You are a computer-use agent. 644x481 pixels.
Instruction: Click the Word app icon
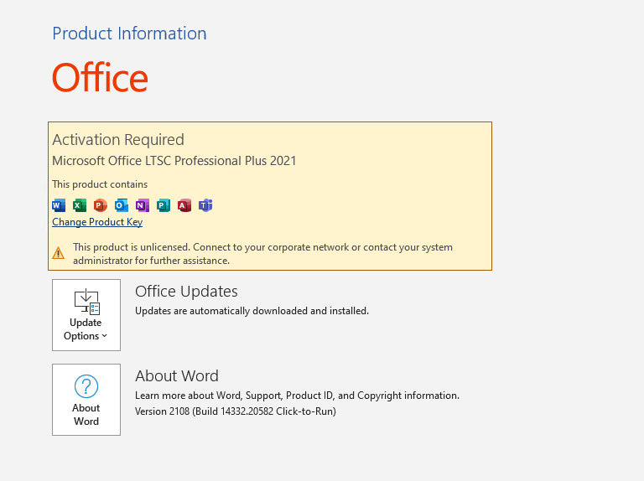(59, 205)
